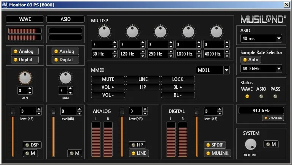Toggle the Auto sample rate option
The image size is (292, 165).
tap(251, 60)
